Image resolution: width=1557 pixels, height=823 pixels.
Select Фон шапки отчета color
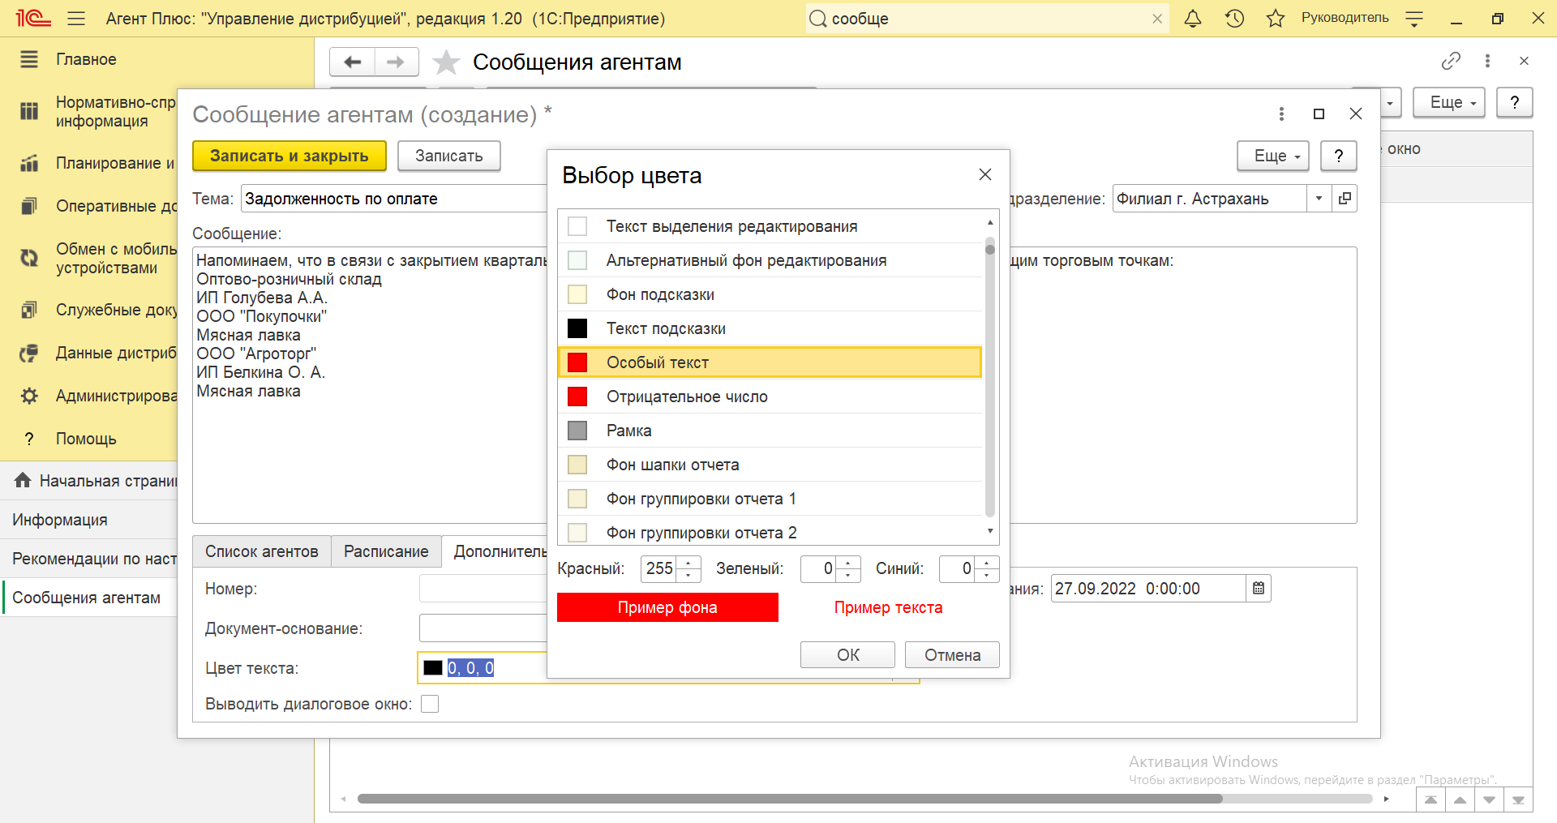(x=770, y=465)
